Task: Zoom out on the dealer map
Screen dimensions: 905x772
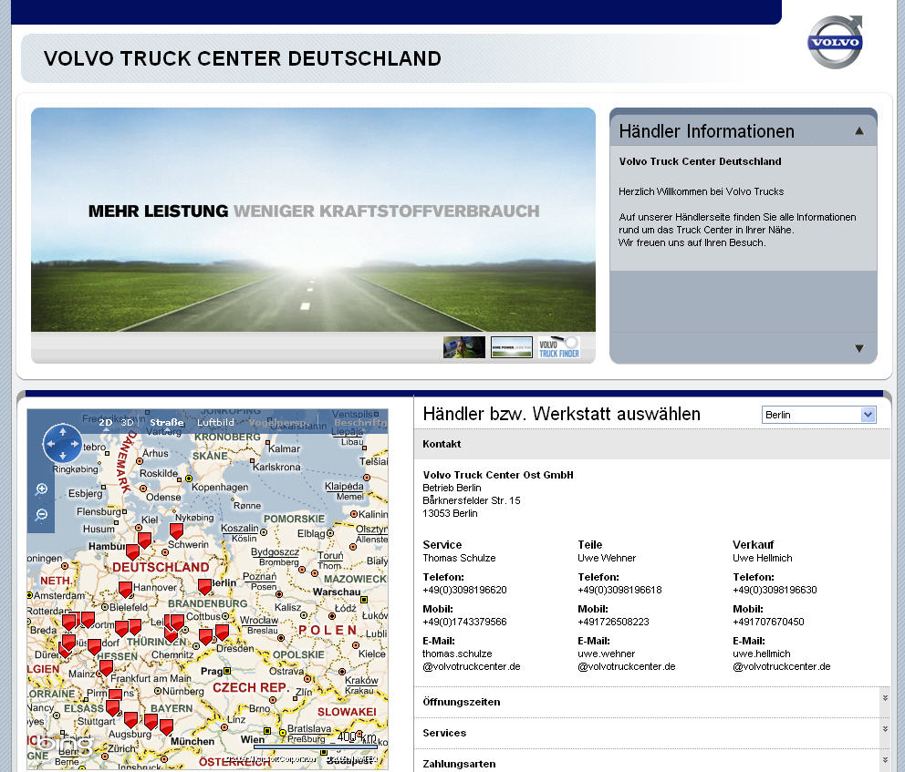Action: pos(41,514)
